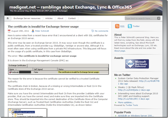Go to the blog home icon
This screenshot has height=118, width=168.
point(8,18)
